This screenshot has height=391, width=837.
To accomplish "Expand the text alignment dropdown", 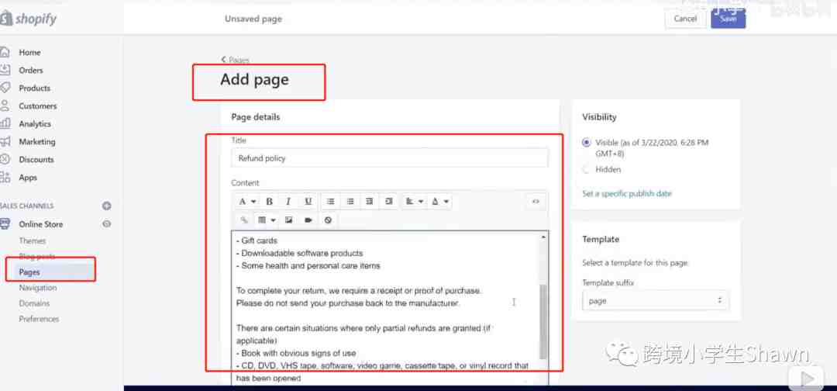I will (x=415, y=202).
